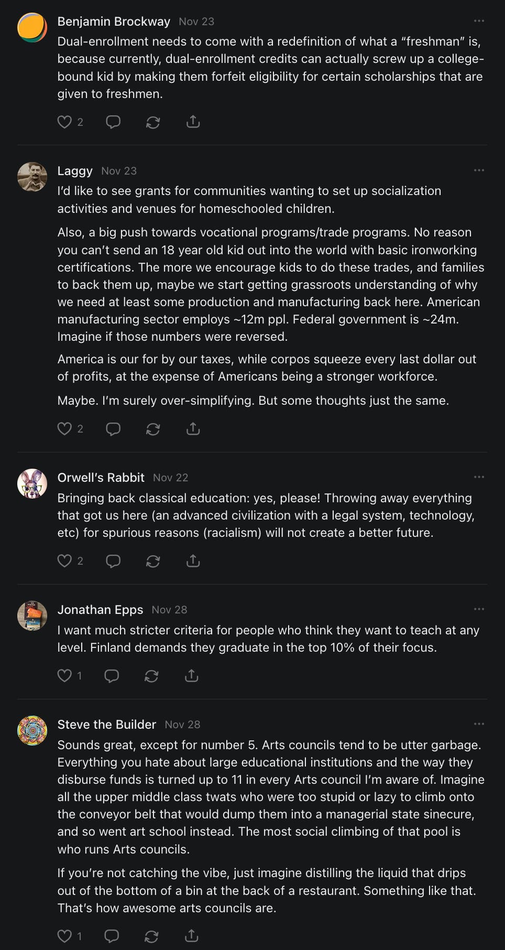The height and width of the screenshot is (950, 505).
Task: Reply to Benjamin Brockway's comment
Action: tap(113, 122)
